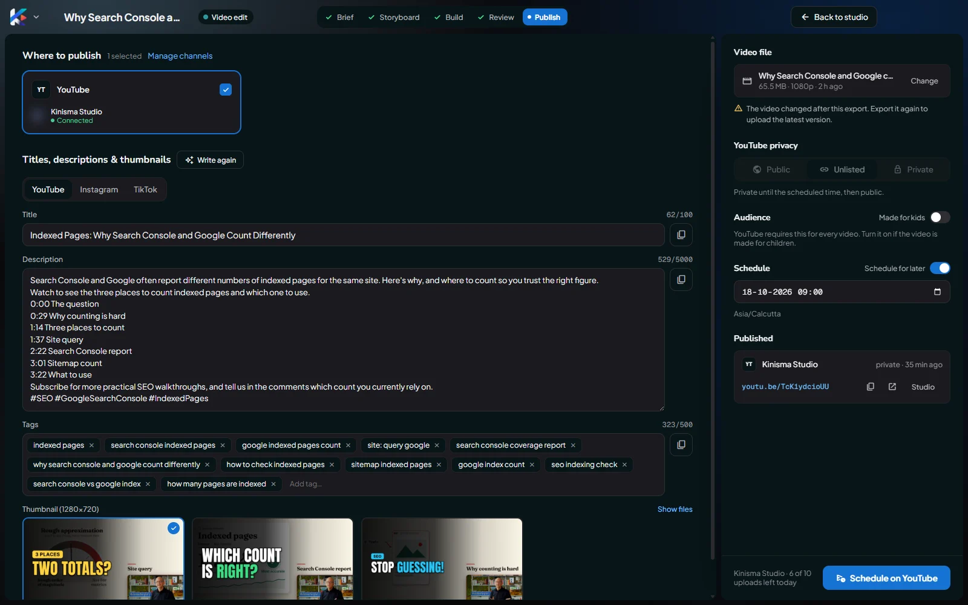Viewport: 968px width, 605px height.
Task: Switch to the Instagram tab
Action: 99,189
